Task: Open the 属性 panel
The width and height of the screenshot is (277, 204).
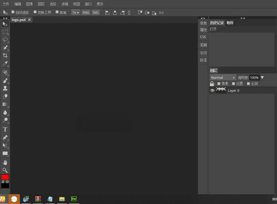Action: 203,30
